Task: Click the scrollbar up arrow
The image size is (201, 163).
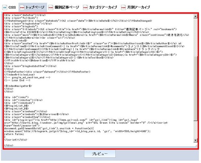Action: (195, 17)
